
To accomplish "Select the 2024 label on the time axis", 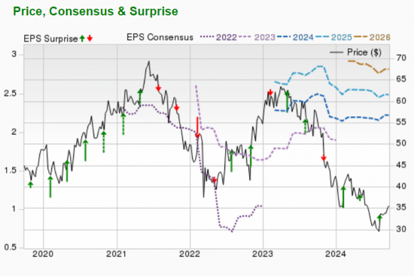I will click(x=336, y=253).
